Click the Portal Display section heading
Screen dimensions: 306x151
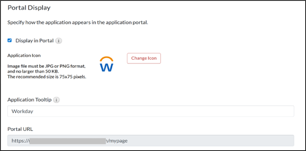point(29,7)
